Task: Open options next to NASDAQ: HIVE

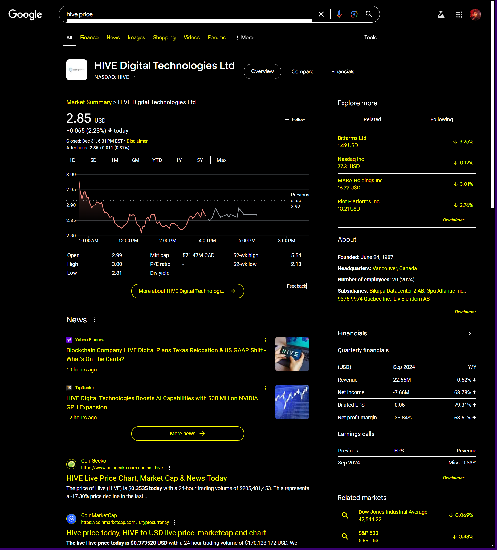Action: [135, 77]
